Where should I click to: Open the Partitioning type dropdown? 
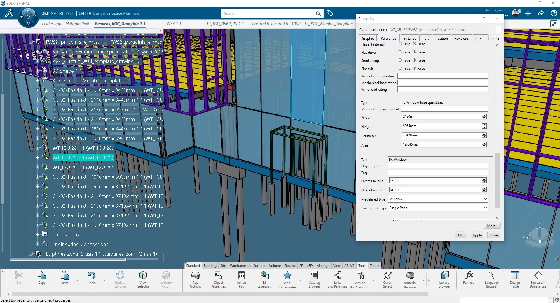click(x=485, y=208)
